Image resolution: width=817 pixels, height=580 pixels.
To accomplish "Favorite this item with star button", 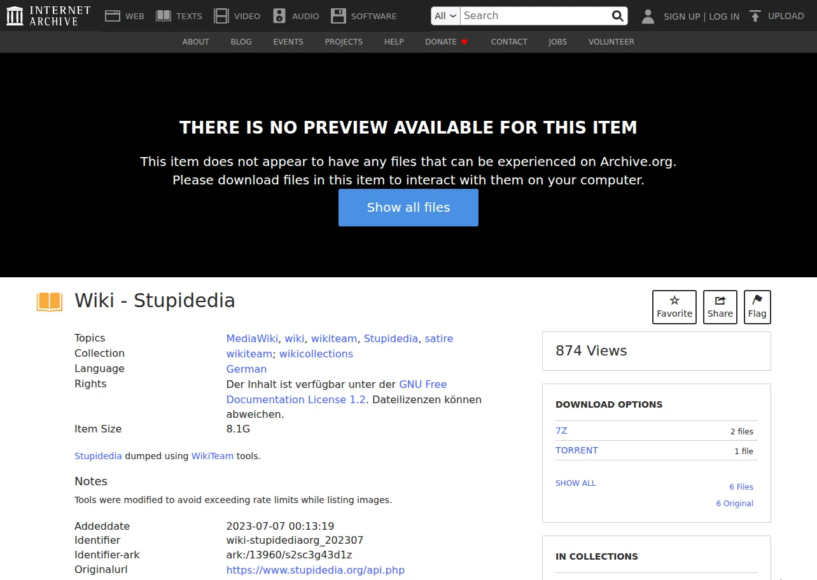I will coord(674,307).
